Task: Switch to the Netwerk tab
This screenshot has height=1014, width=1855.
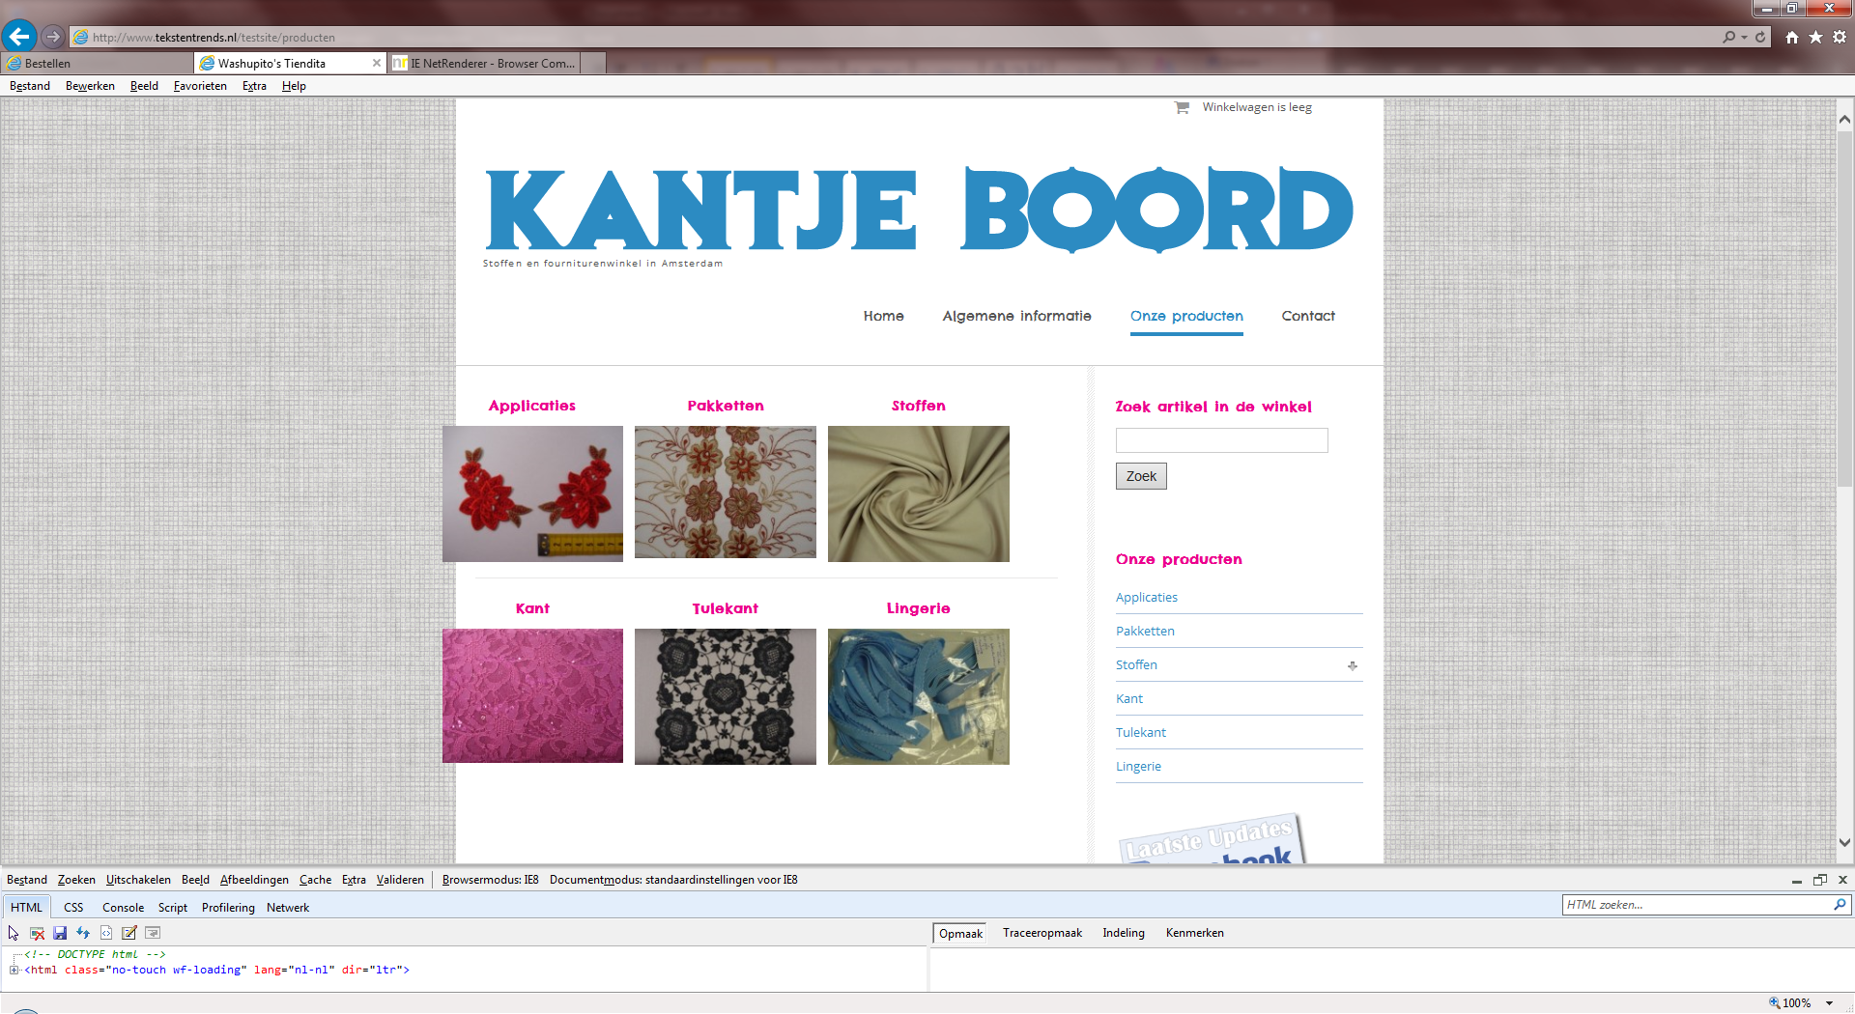Action: pos(288,908)
